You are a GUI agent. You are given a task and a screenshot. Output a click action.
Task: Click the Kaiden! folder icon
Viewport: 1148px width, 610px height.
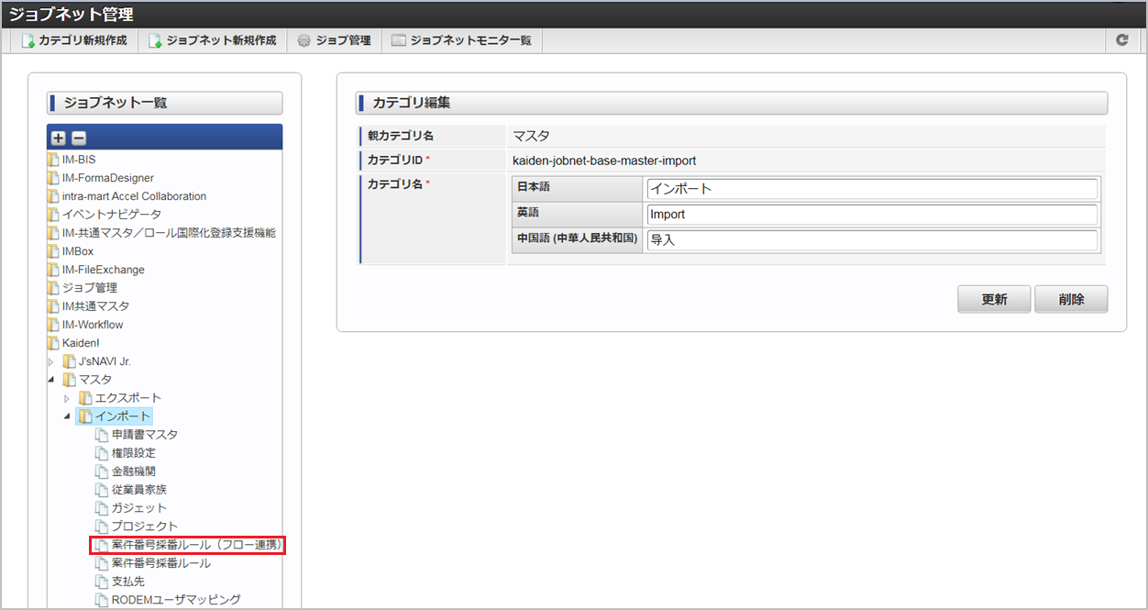coord(53,343)
